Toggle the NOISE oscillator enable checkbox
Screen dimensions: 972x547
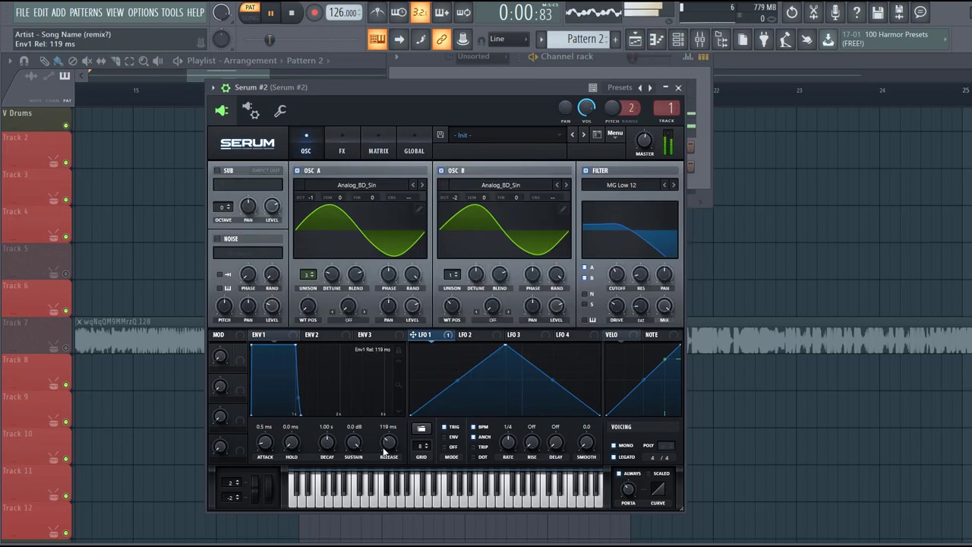(x=217, y=239)
